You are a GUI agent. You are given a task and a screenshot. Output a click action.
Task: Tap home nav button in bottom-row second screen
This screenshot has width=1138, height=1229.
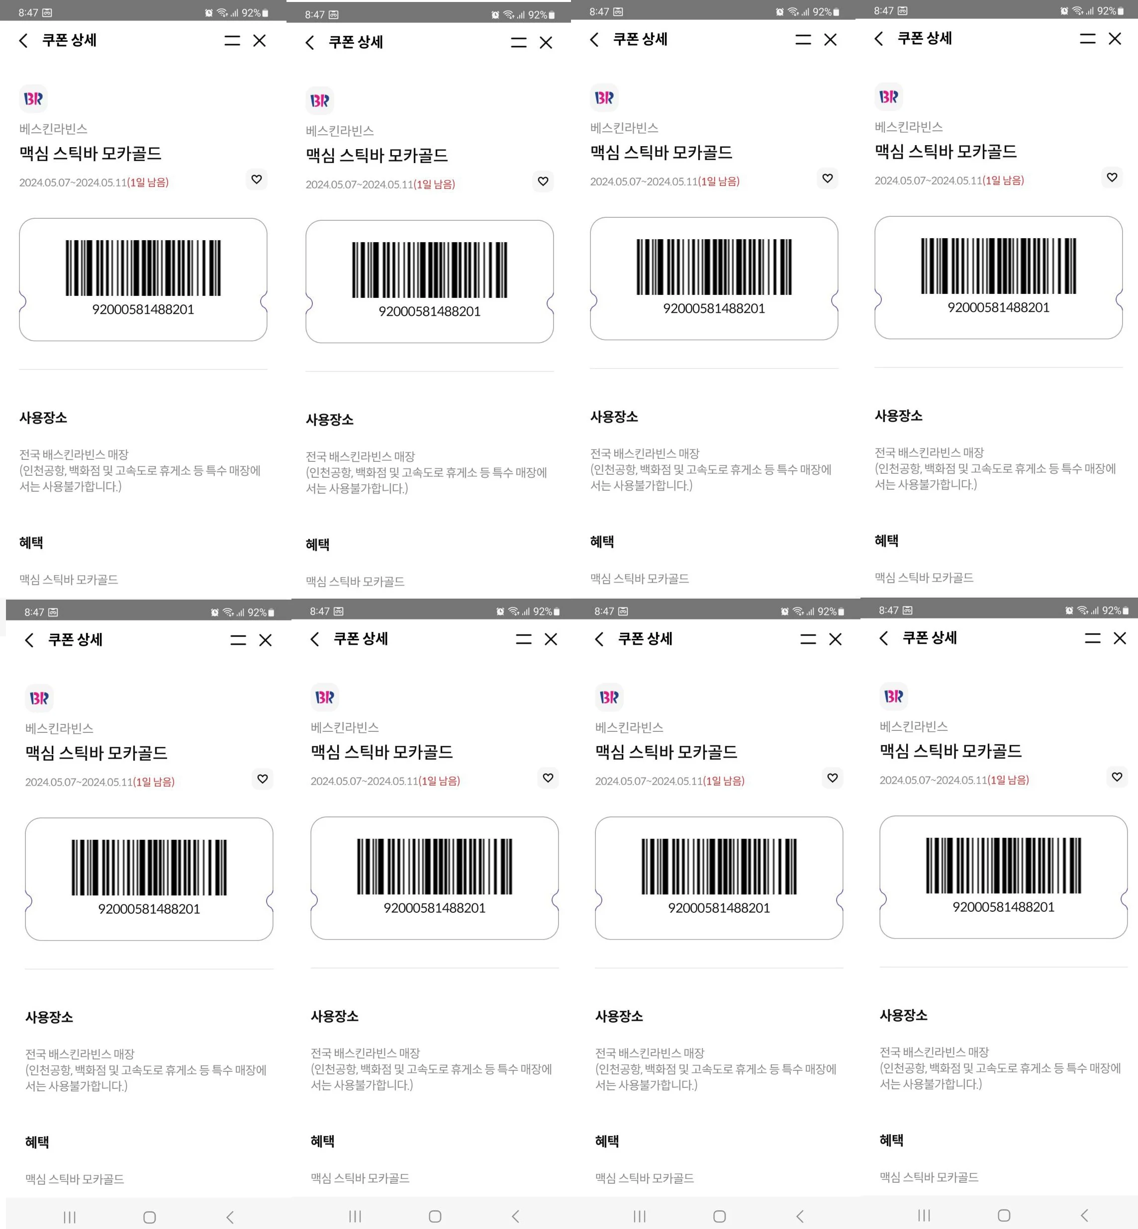[435, 1216]
